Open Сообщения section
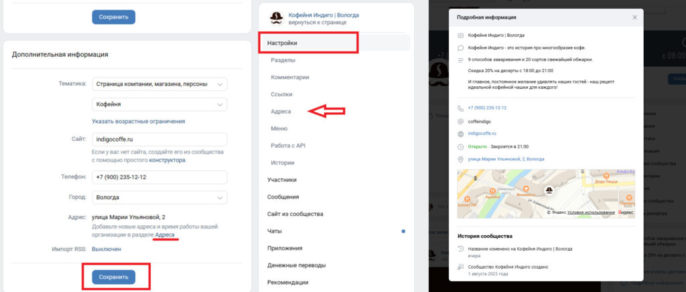The height and width of the screenshot is (292, 686). tap(283, 197)
